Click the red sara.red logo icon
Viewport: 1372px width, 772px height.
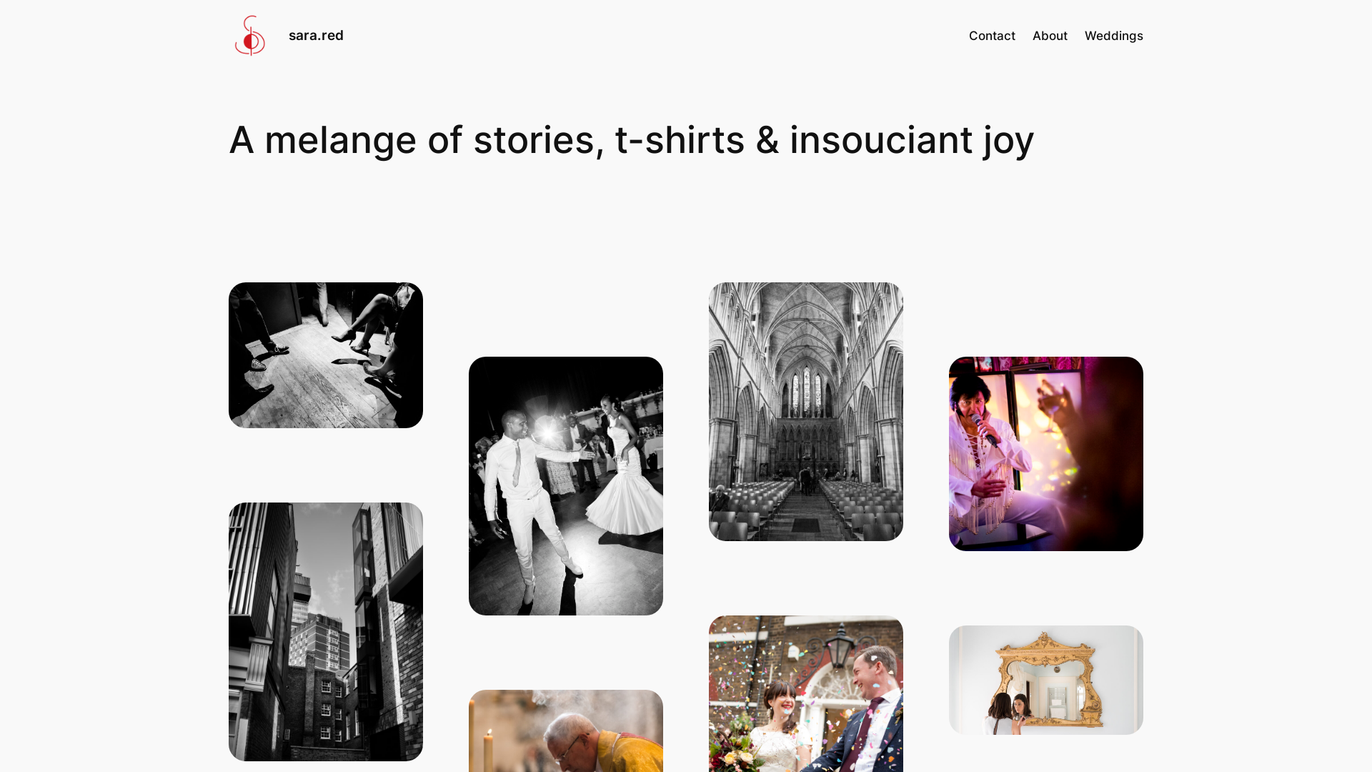[250, 36]
